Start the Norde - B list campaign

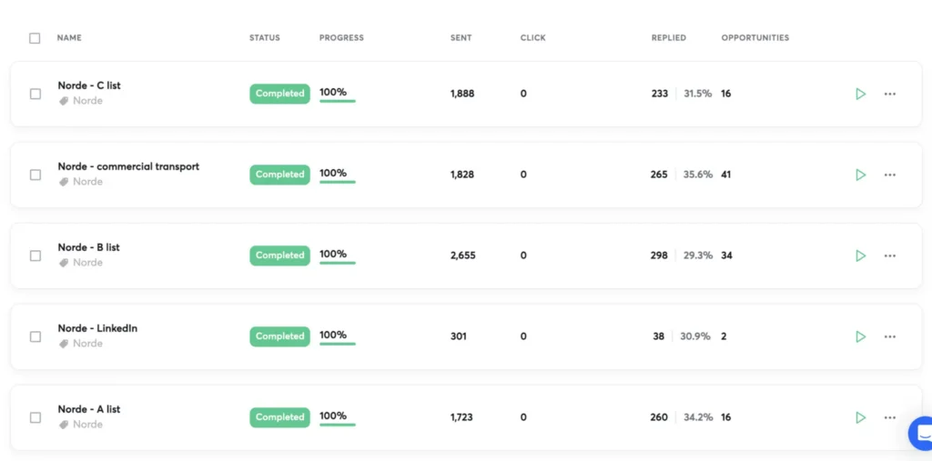860,256
